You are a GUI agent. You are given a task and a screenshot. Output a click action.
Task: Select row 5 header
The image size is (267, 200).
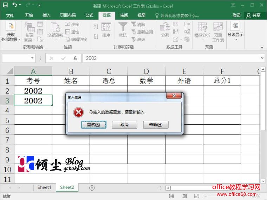click(7, 120)
